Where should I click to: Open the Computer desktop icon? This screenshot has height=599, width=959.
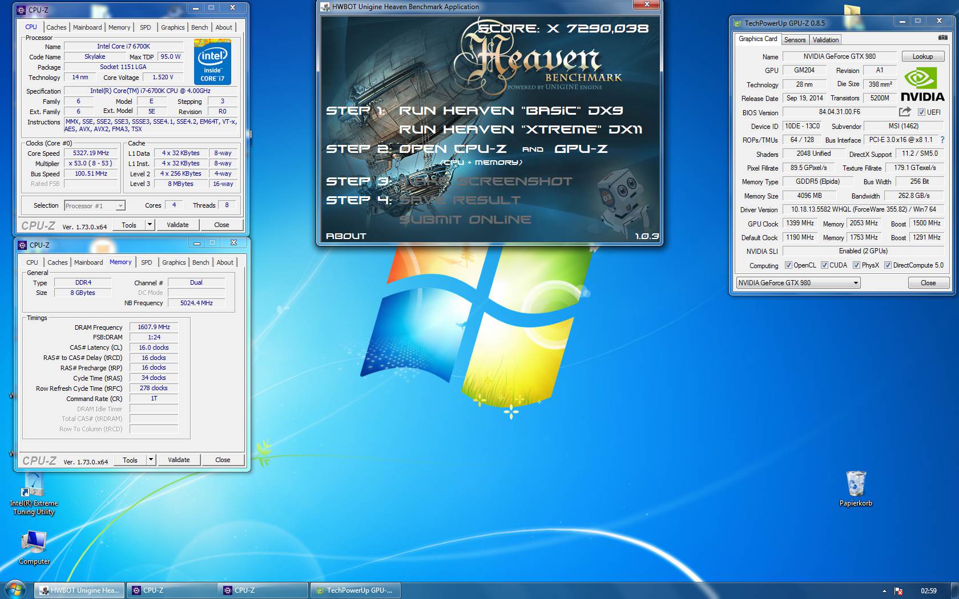point(34,548)
